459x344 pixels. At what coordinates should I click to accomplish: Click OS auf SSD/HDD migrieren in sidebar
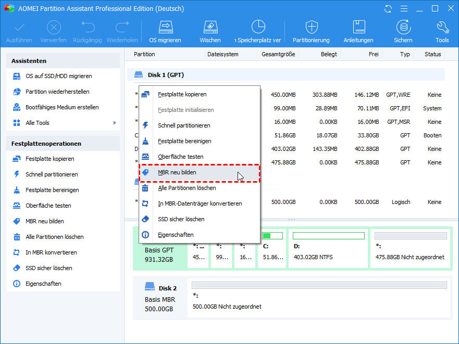[58, 76]
